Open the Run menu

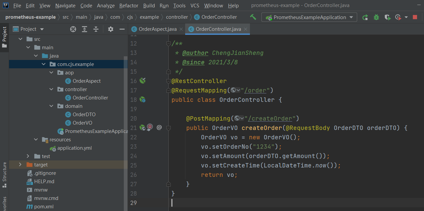(x=164, y=6)
